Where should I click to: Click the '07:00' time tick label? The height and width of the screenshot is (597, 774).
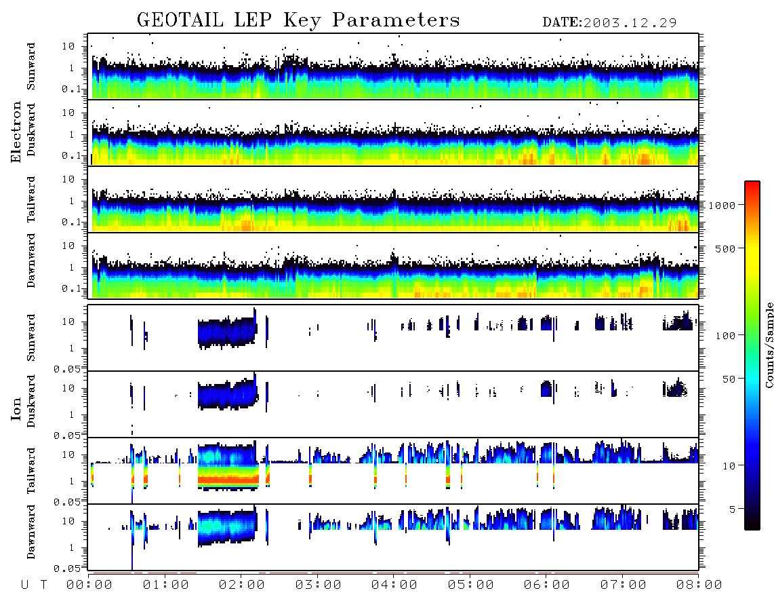[624, 585]
